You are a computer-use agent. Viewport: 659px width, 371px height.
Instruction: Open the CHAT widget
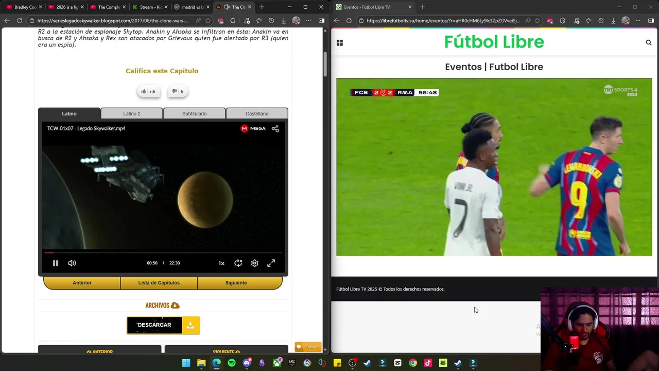(308, 347)
